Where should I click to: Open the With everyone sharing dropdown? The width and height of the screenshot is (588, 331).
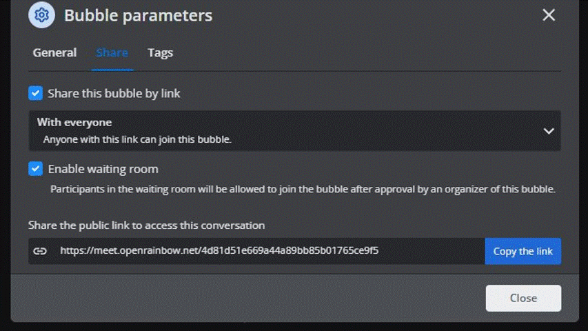click(295, 130)
